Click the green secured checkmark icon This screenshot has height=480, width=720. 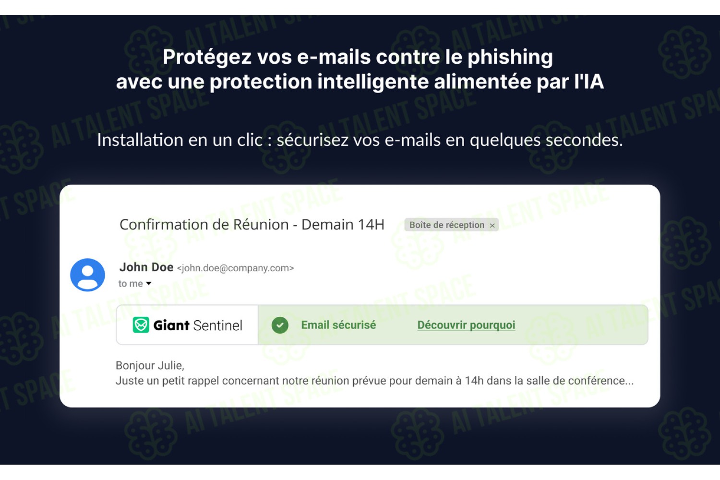click(280, 325)
